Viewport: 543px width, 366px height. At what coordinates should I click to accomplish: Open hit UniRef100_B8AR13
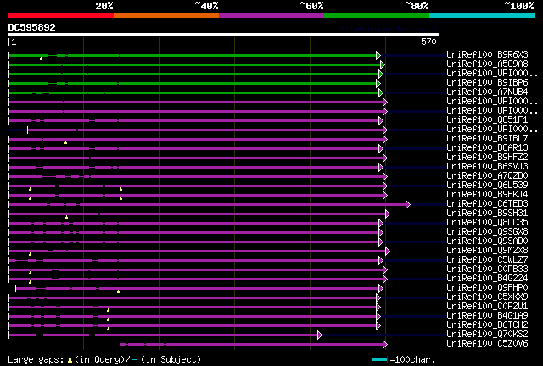(x=487, y=147)
